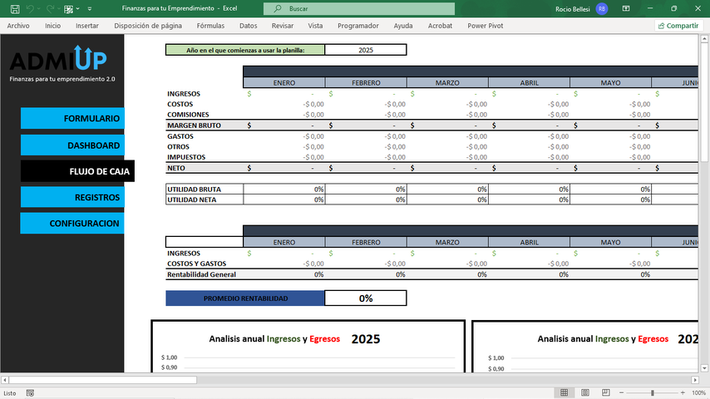Viewport: 710px width, 399px height.
Task: Select the MAYO header in lower table
Action: pyautogui.click(x=610, y=242)
